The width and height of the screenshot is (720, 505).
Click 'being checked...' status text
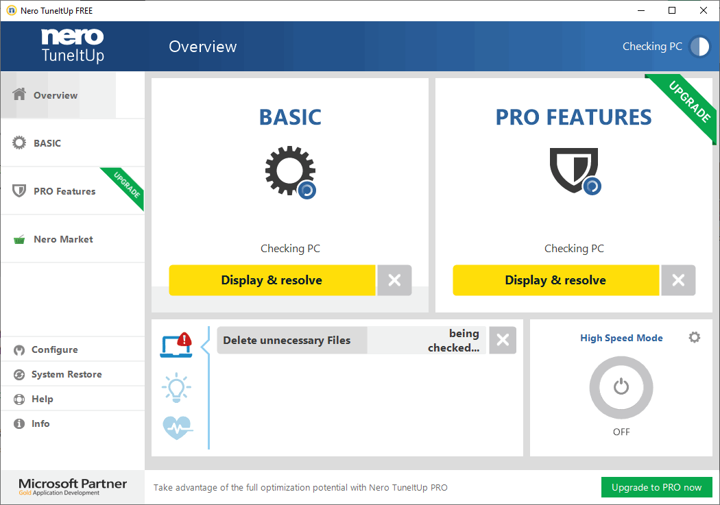pyautogui.click(x=454, y=341)
